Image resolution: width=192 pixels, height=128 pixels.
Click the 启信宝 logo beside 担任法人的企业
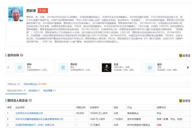coord(185,101)
